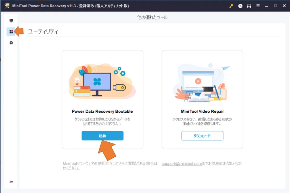
Task: Close the MiniTool Power Data Recovery window
Action: (284, 6)
